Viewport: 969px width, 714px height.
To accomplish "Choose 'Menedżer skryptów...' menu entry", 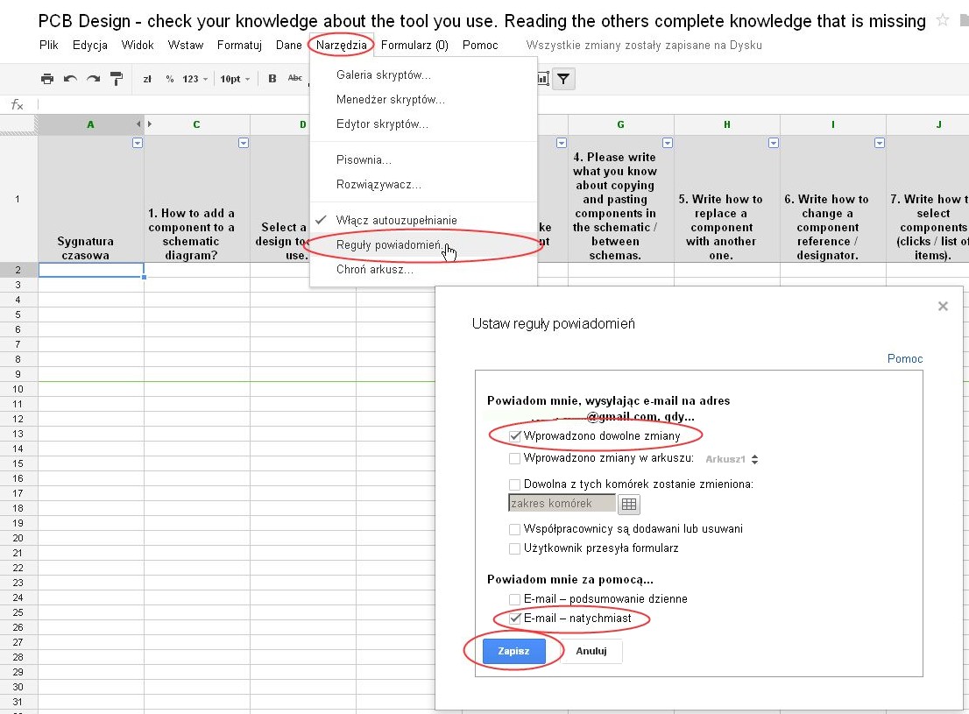I will point(423,100).
